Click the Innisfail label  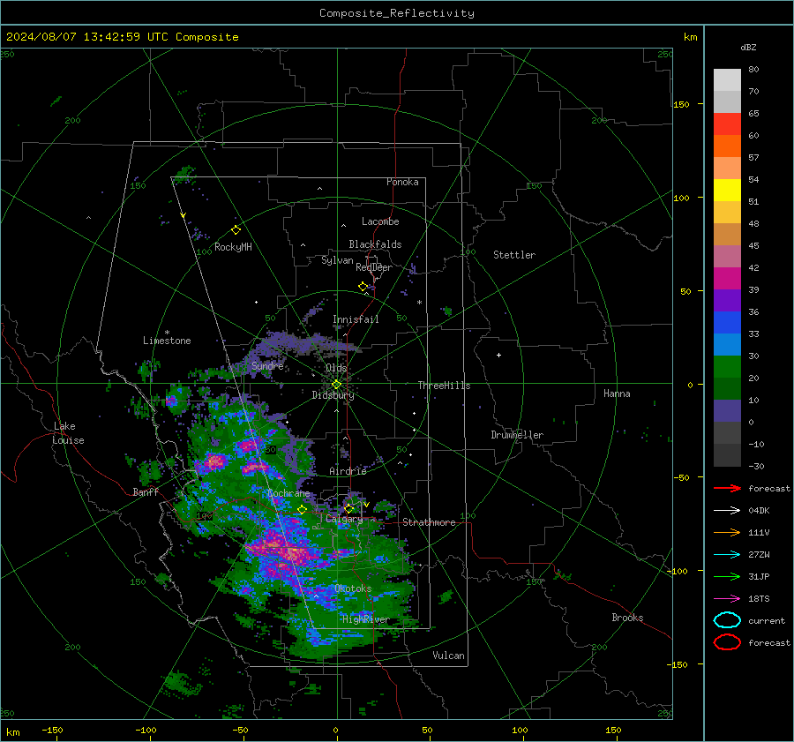(x=356, y=319)
